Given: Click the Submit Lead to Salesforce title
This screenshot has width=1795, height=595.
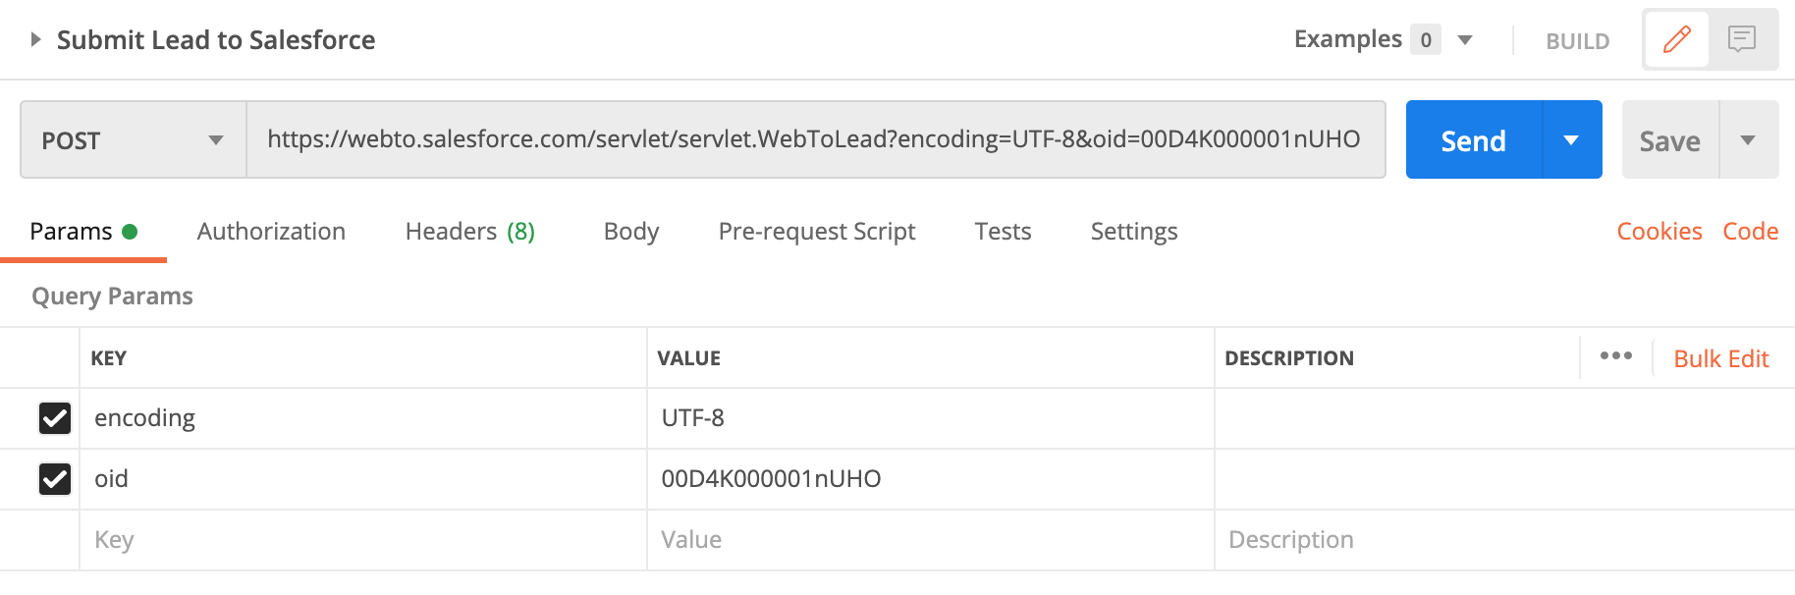Looking at the screenshot, I should [x=216, y=40].
